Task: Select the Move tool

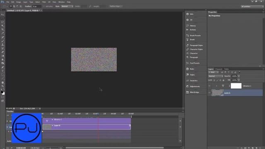Action: pos(2,15)
